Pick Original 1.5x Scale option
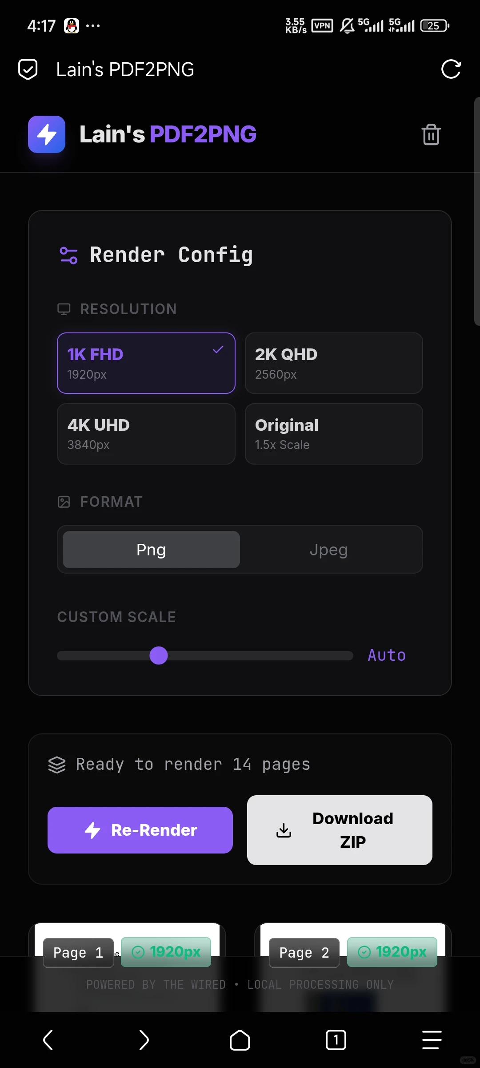The image size is (480, 1068). point(333,434)
